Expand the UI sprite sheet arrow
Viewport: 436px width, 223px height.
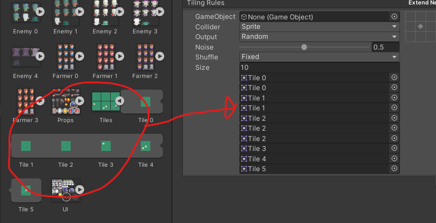(x=80, y=189)
